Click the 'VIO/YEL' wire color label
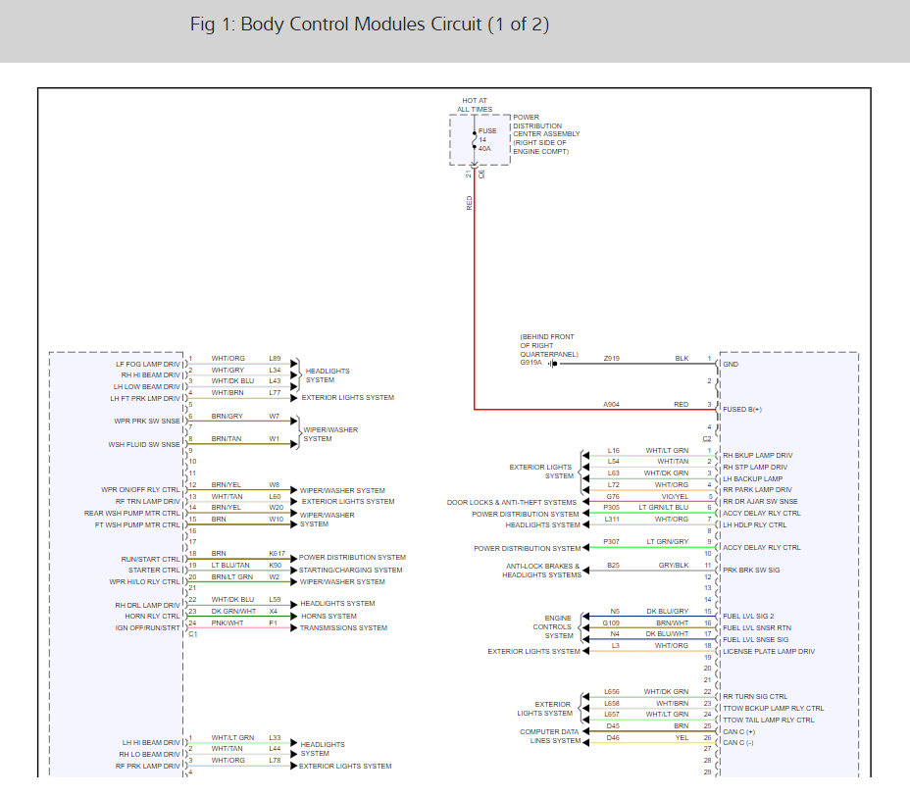This screenshot has height=796, width=910. [675, 497]
